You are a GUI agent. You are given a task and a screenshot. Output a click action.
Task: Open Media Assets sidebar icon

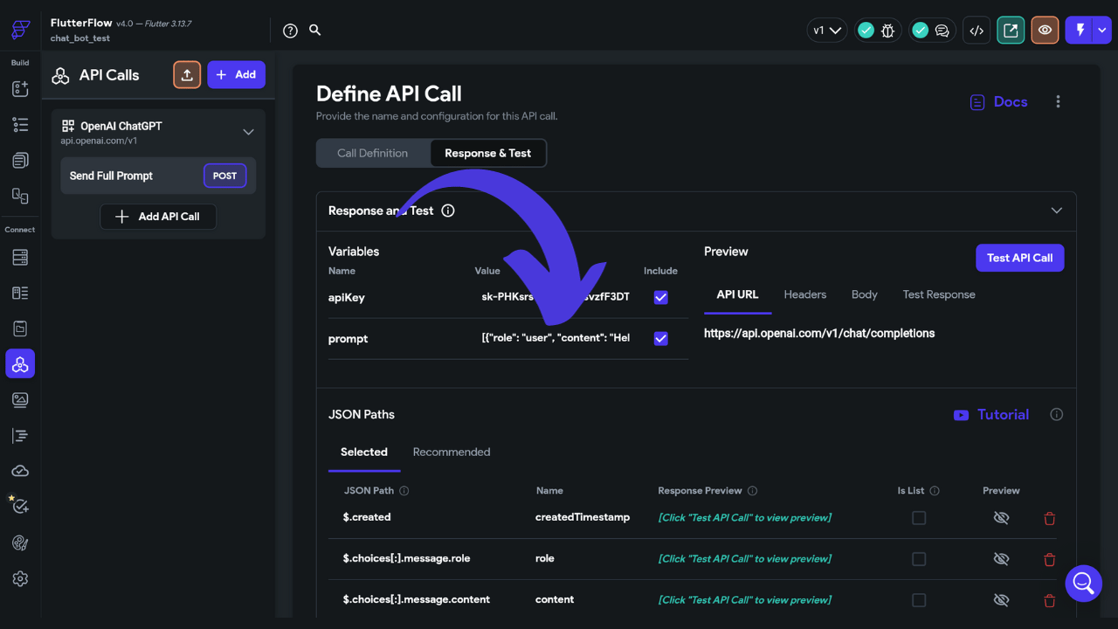tap(20, 400)
